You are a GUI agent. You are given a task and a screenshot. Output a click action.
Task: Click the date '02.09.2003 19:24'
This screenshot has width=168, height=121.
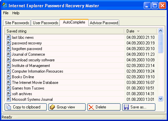[x=140, y=71]
